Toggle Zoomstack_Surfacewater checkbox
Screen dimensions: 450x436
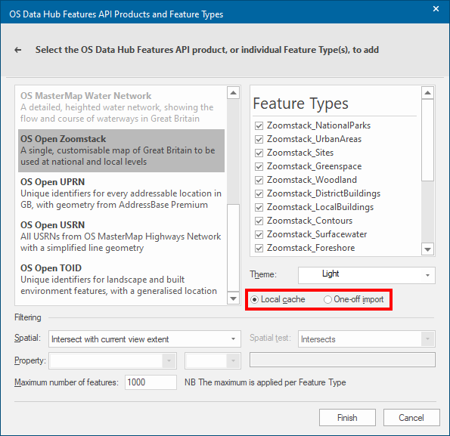click(259, 234)
